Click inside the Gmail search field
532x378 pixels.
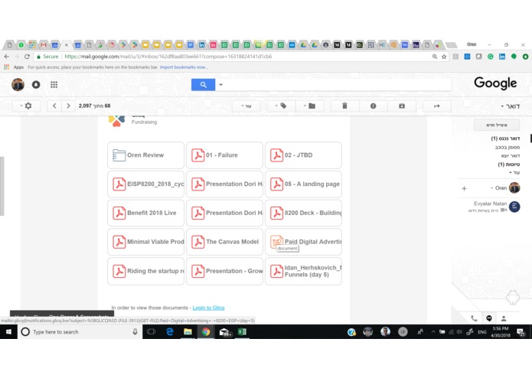338,85
